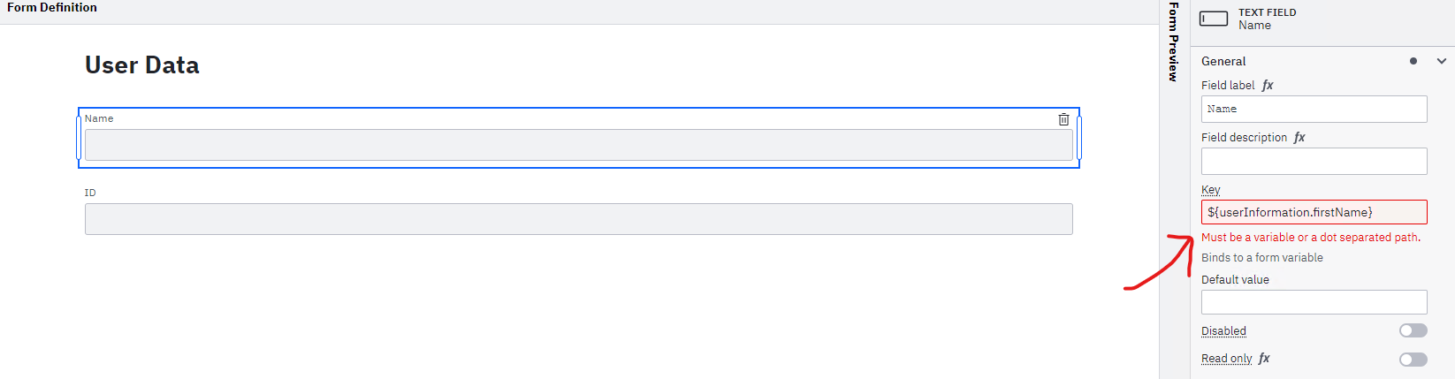The image size is (1455, 379).
Task: Select the Name text field on canvas
Action: click(x=578, y=145)
